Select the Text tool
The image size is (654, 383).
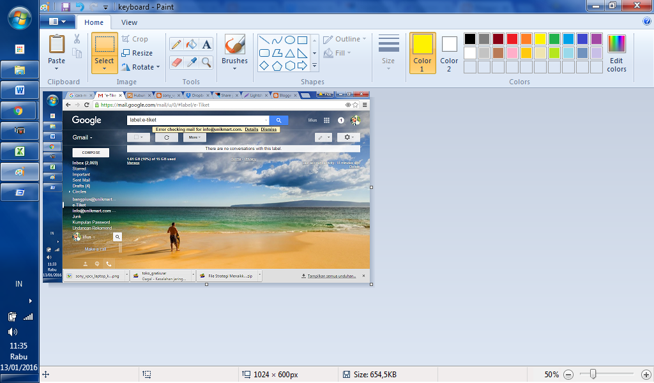206,44
